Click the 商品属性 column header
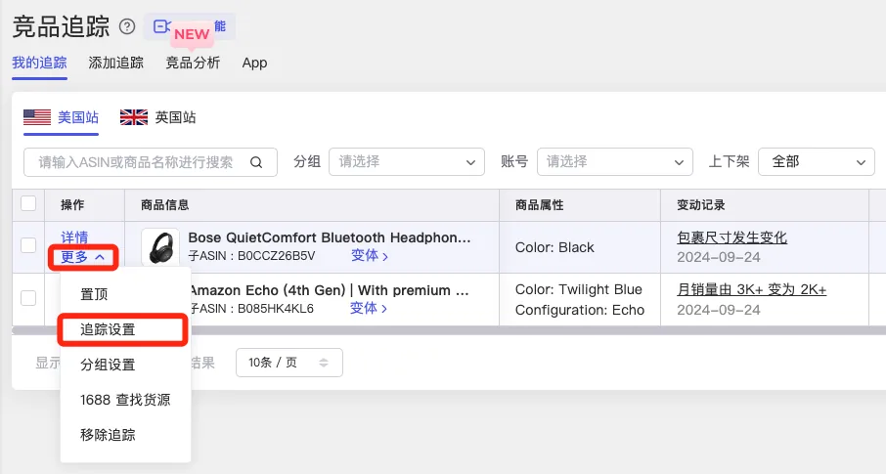 pos(540,205)
